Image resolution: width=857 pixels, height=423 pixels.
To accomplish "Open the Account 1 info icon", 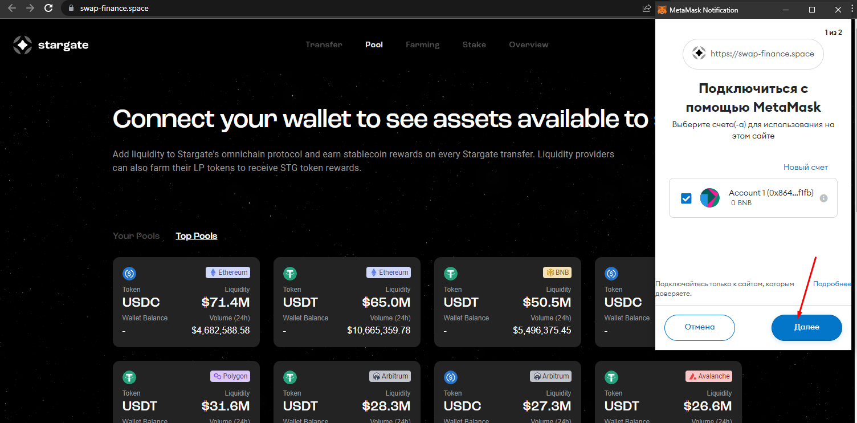I will point(823,198).
